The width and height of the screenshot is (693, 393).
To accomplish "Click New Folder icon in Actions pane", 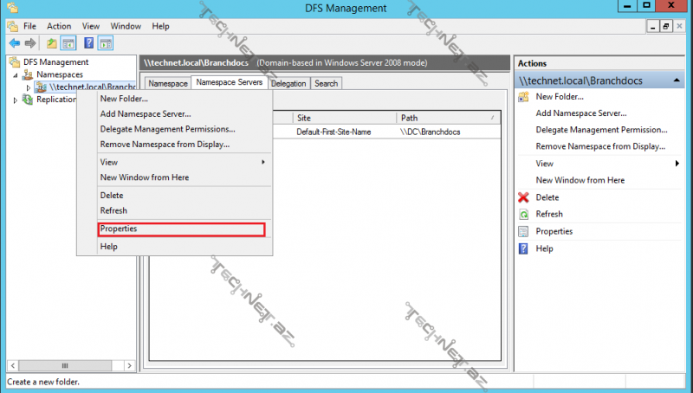I will click(523, 96).
